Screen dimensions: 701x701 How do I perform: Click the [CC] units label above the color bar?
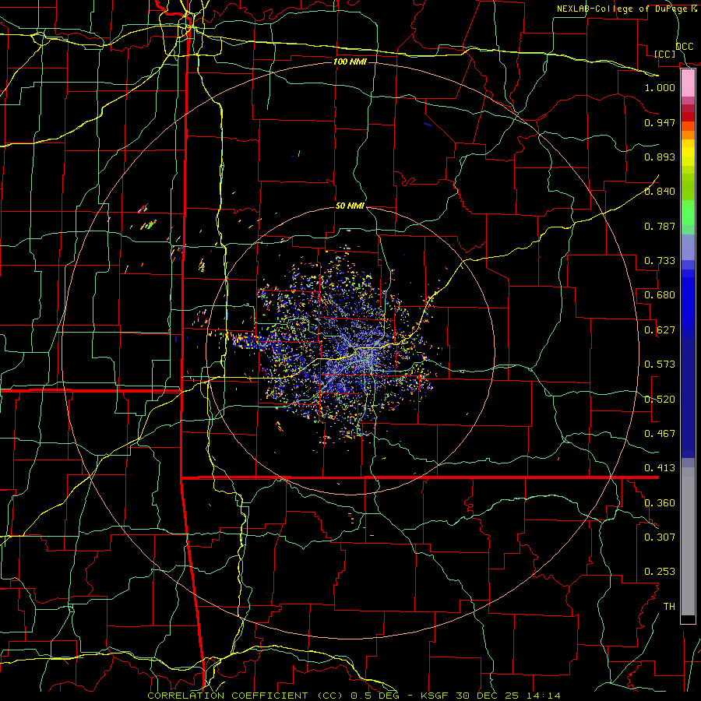(x=664, y=54)
